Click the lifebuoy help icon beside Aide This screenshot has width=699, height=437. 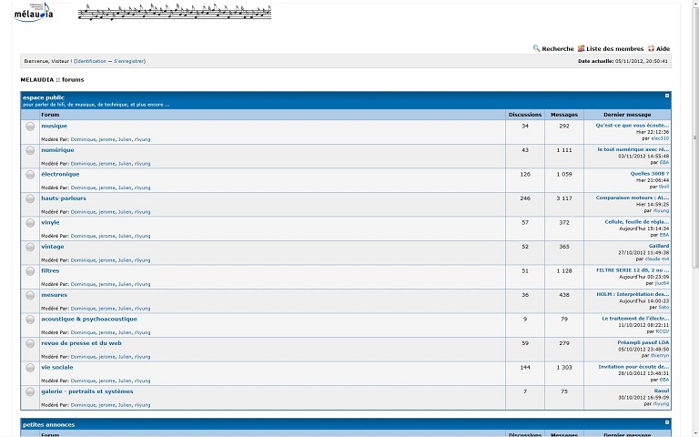(651, 48)
